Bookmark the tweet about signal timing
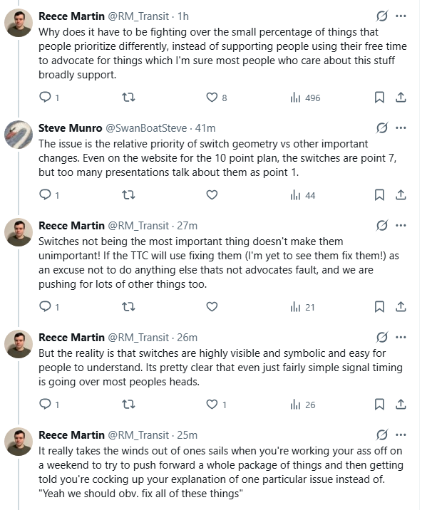Image resolution: width=437 pixels, height=510 pixels. click(x=380, y=405)
